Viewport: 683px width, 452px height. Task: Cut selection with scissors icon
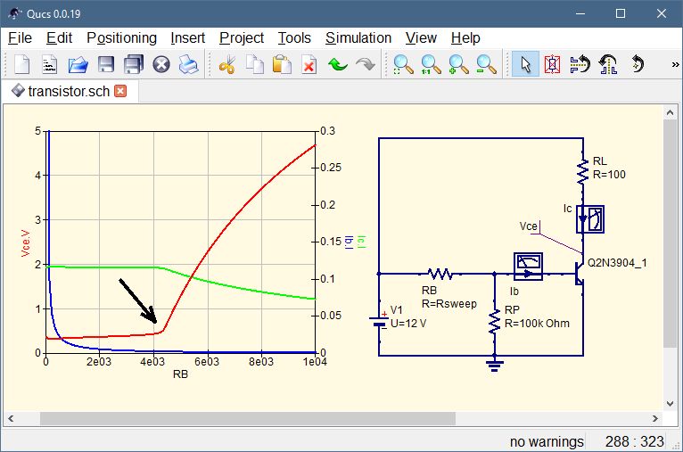pyautogui.click(x=227, y=65)
